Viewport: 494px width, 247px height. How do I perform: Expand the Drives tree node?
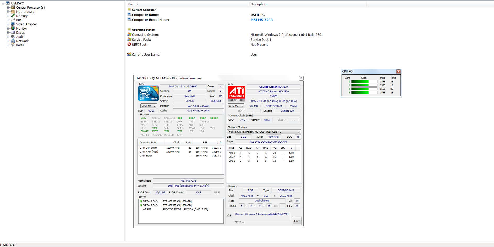coord(8,32)
